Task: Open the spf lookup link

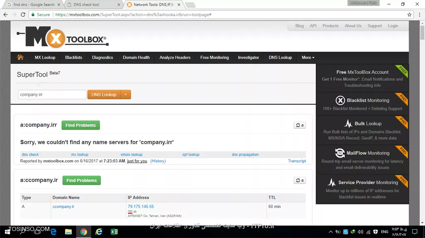Action: [x=191, y=154]
